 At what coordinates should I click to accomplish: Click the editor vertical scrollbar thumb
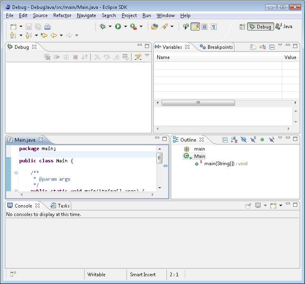click(x=160, y=158)
